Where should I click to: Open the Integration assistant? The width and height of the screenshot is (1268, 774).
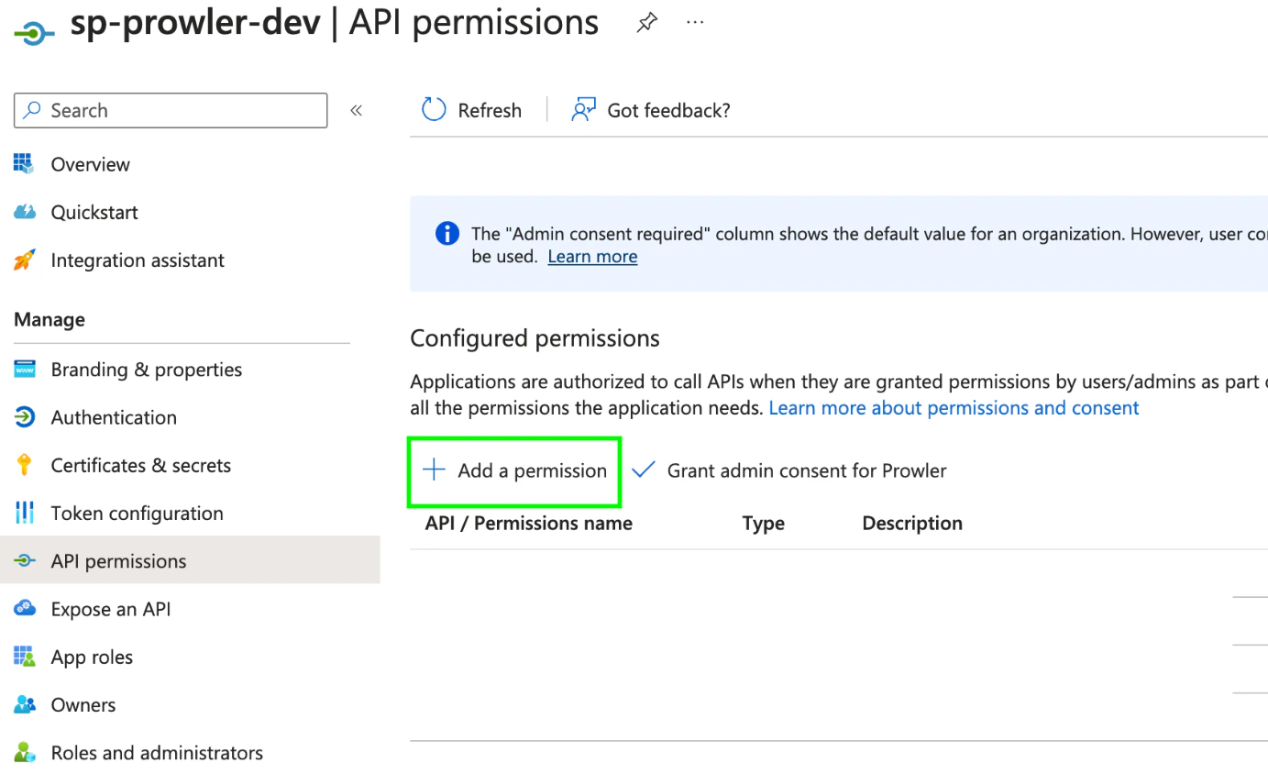pyautogui.click(x=137, y=260)
